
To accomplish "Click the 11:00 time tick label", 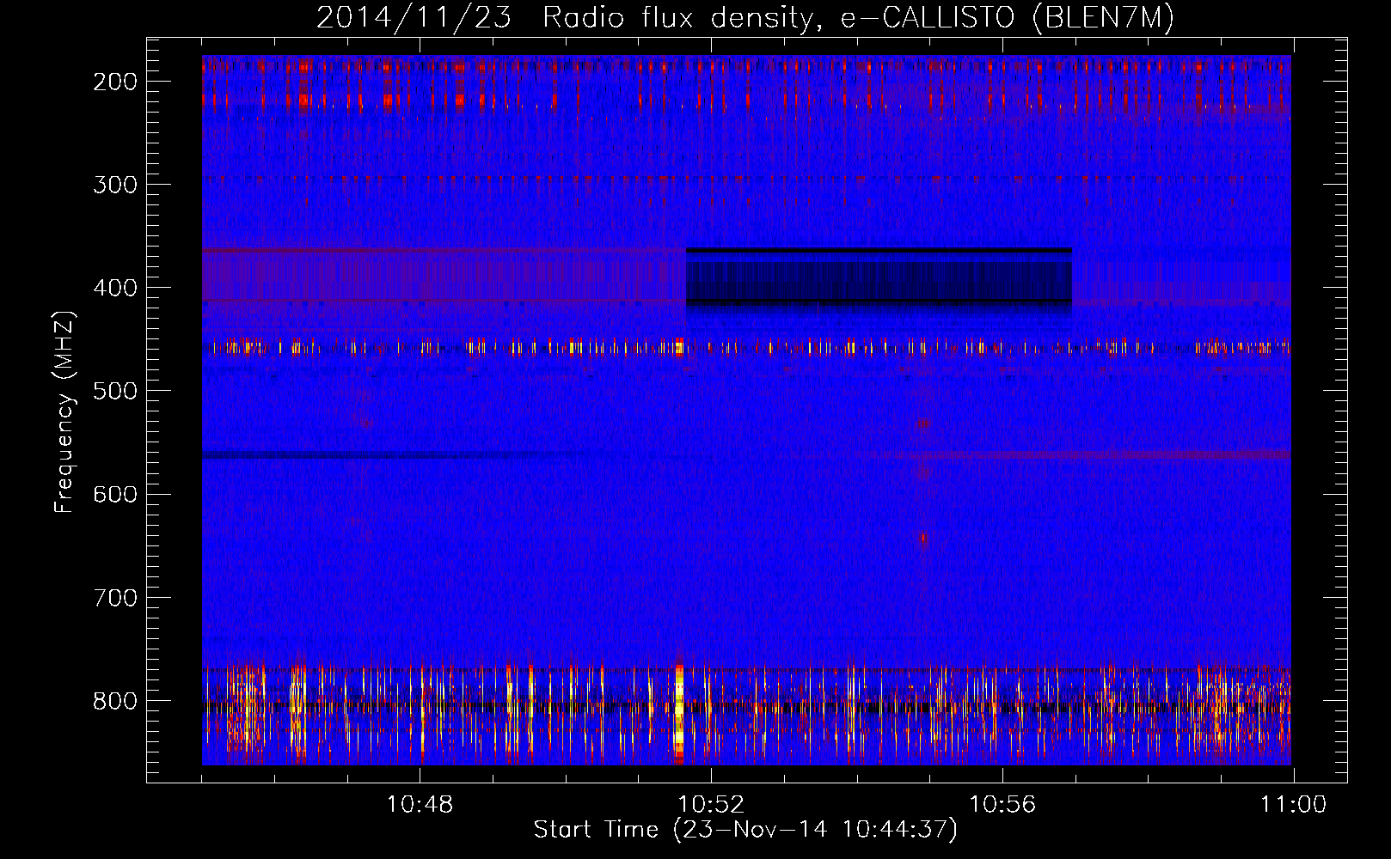I will pyautogui.click(x=1294, y=805).
